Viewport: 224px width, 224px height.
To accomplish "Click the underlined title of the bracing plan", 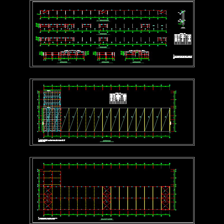I will pos(107,219).
